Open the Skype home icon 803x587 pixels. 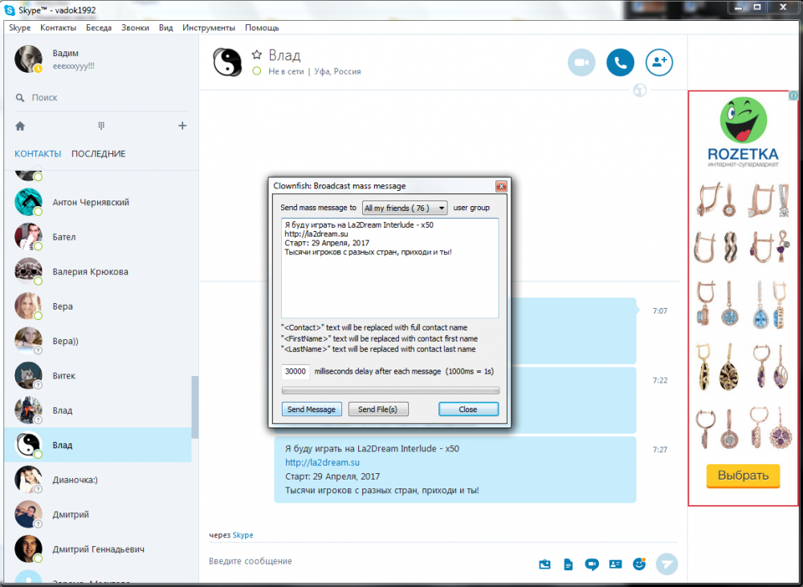pos(20,126)
